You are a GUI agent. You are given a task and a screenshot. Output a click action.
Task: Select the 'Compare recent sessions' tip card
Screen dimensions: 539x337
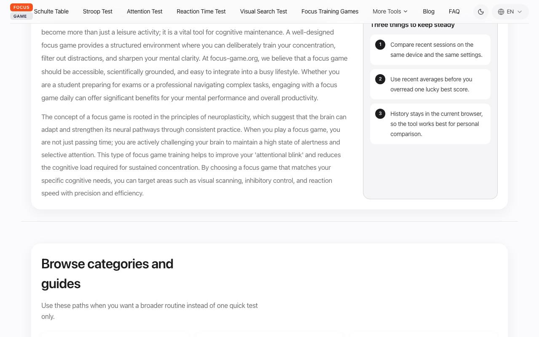point(430,50)
